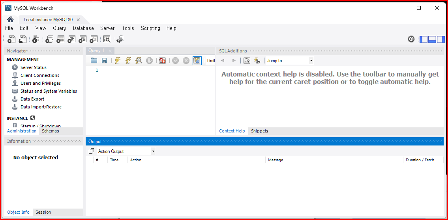Viewport: 448px width, 220px height.
Task: Click the Message column header in Output
Action: coord(334,160)
